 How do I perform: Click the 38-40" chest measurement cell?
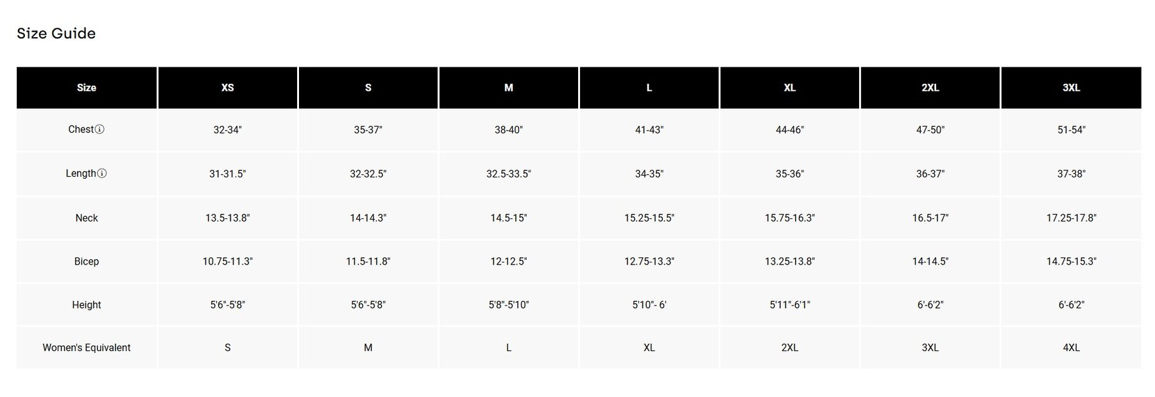[509, 130]
